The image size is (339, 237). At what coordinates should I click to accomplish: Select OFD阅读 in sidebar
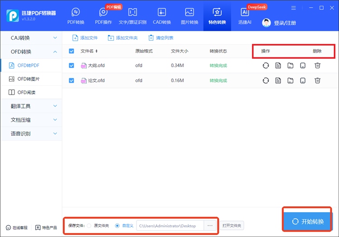coord(31,93)
